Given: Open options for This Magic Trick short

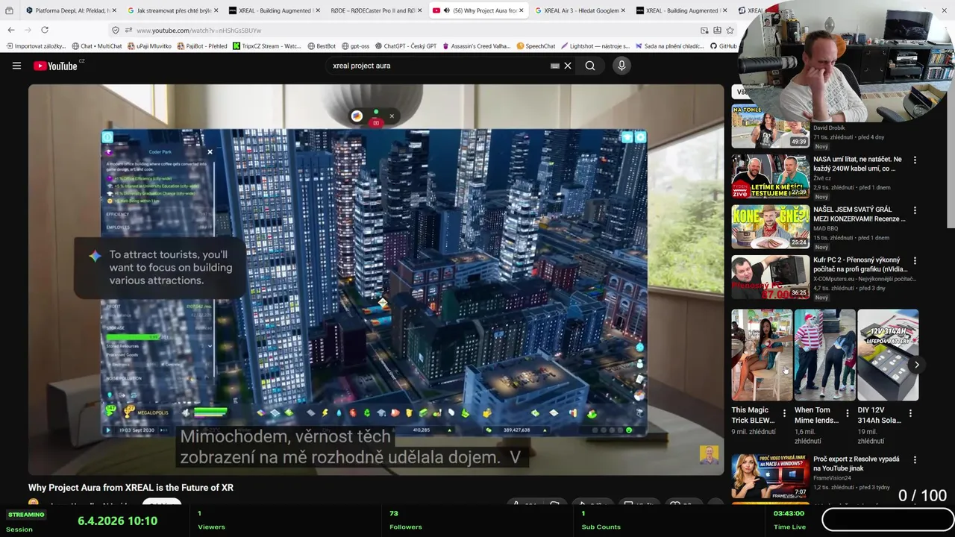Looking at the screenshot, I should [784, 412].
